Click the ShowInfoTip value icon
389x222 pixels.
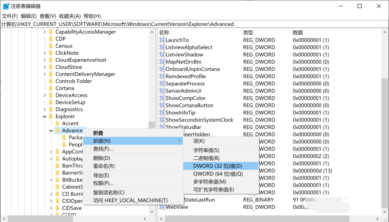point(162,112)
